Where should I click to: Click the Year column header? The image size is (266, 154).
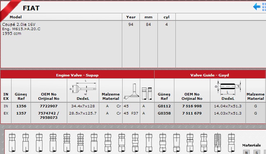click(x=130, y=17)
